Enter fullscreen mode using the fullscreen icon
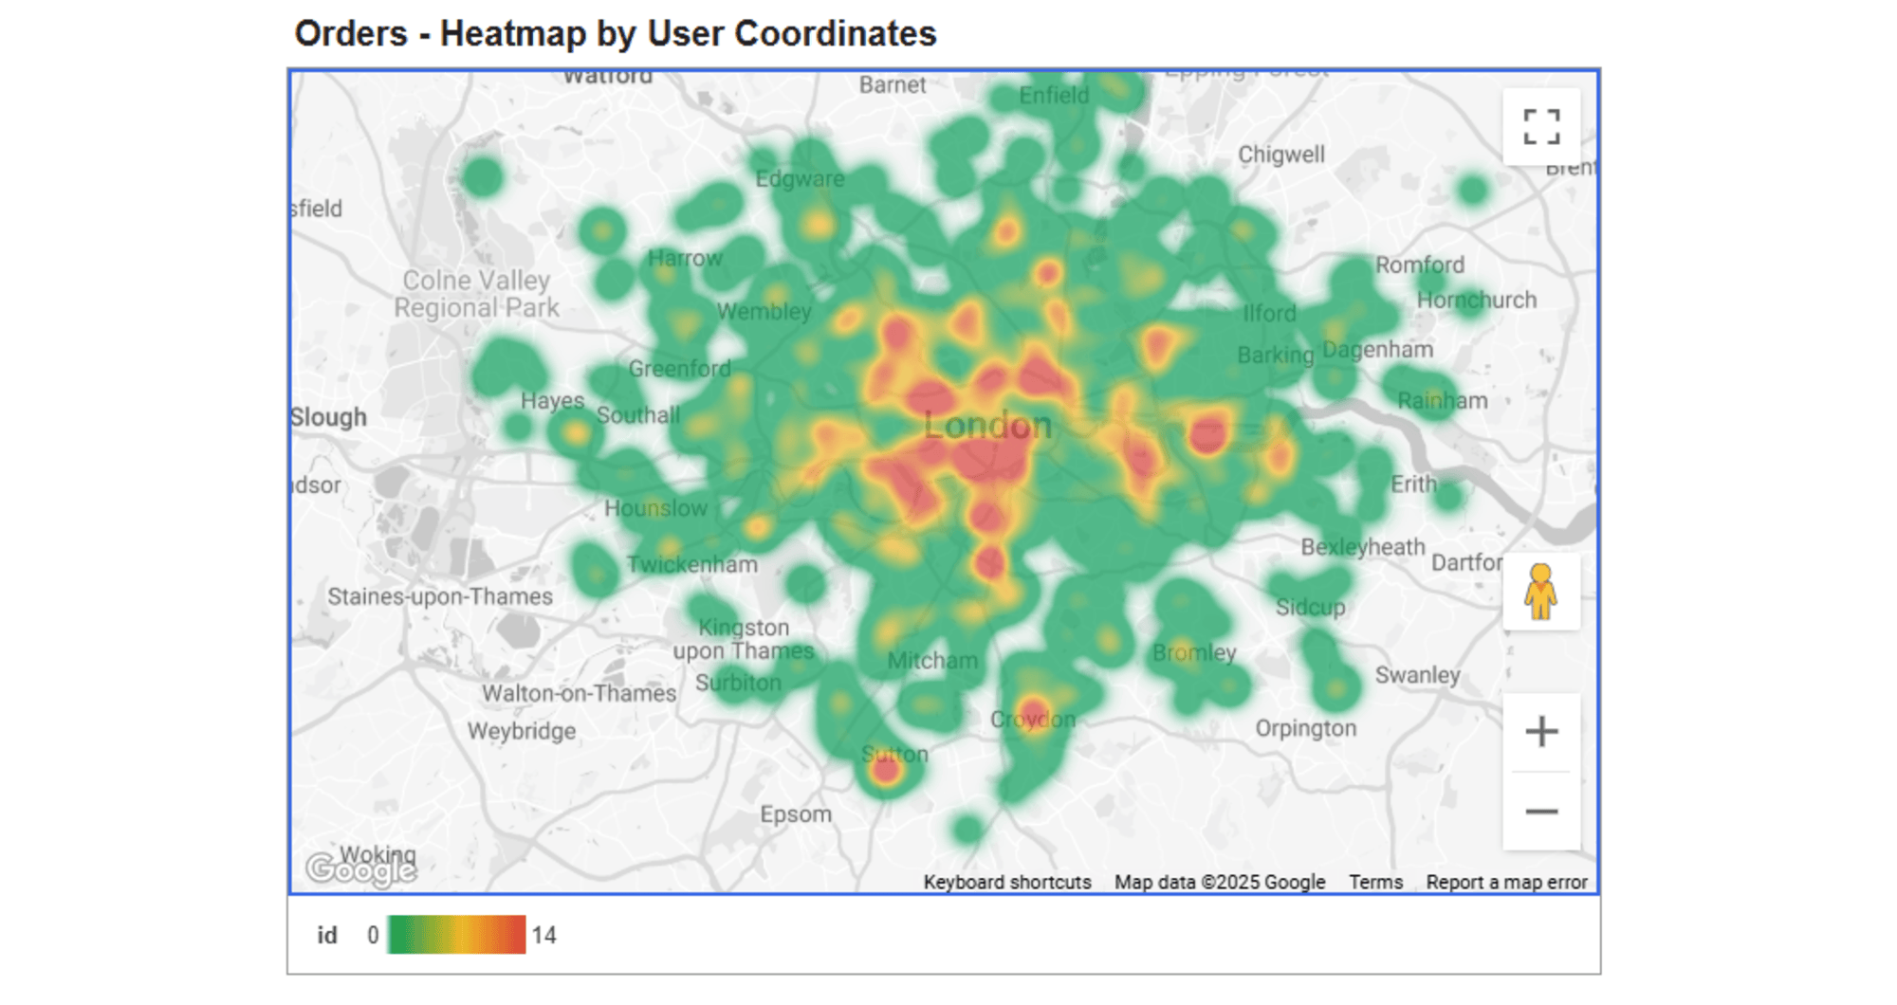The height and width of the screenshot is (1005, 1897). 1541,125
